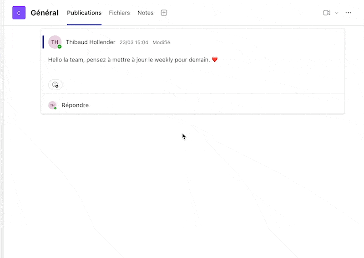Click the small TH avatar beside Répondre
The height and width of the screenshot is (258, 364).
(x=52, y=105)
